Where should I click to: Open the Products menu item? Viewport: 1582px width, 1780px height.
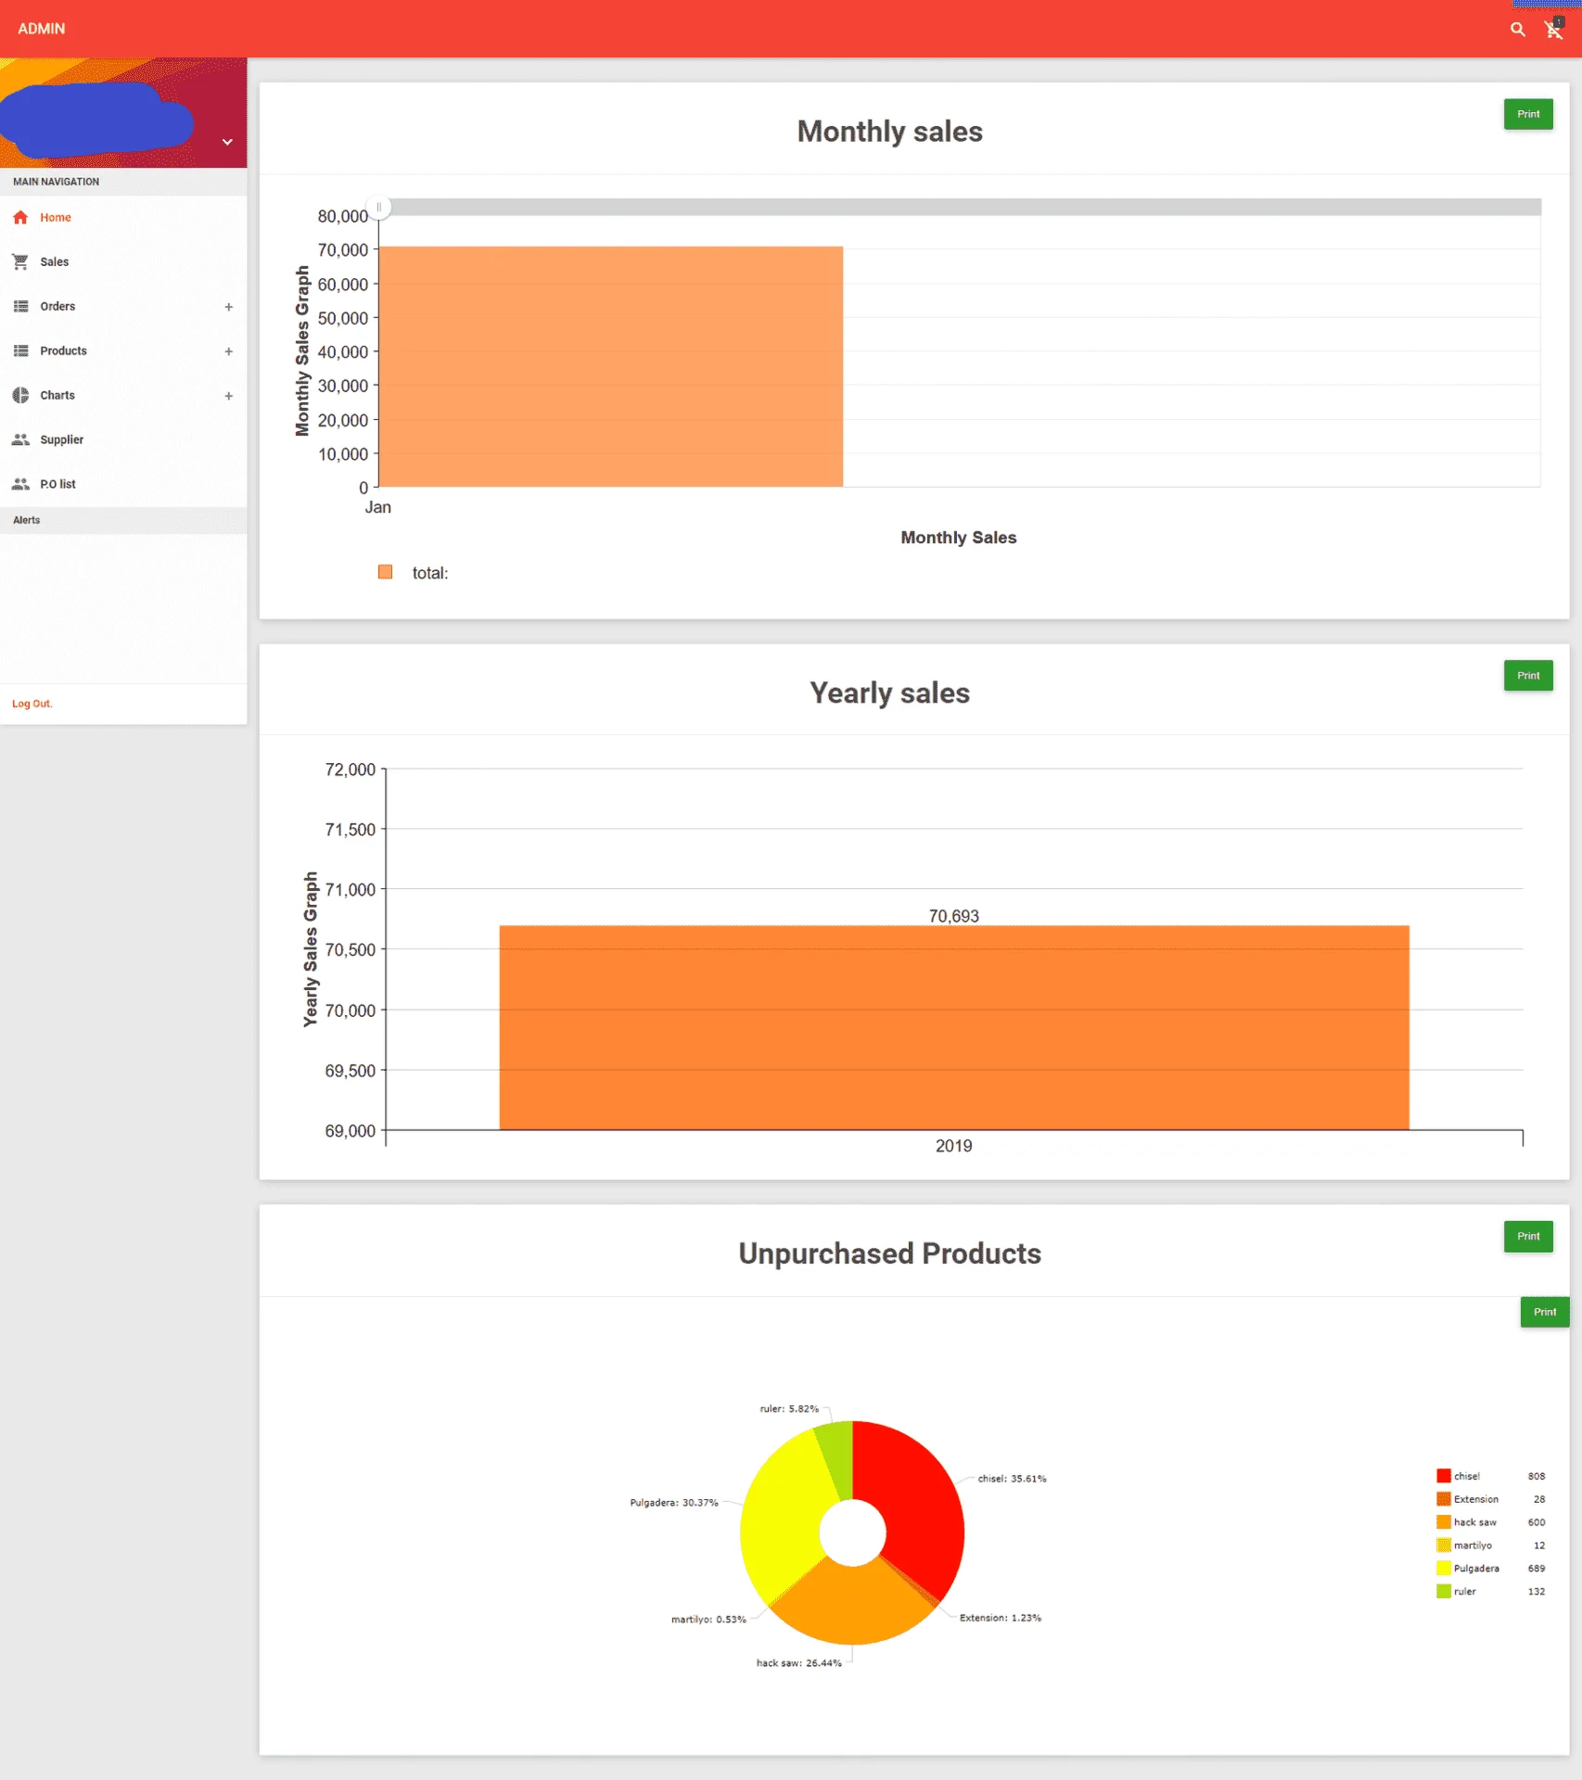point(123,350)
